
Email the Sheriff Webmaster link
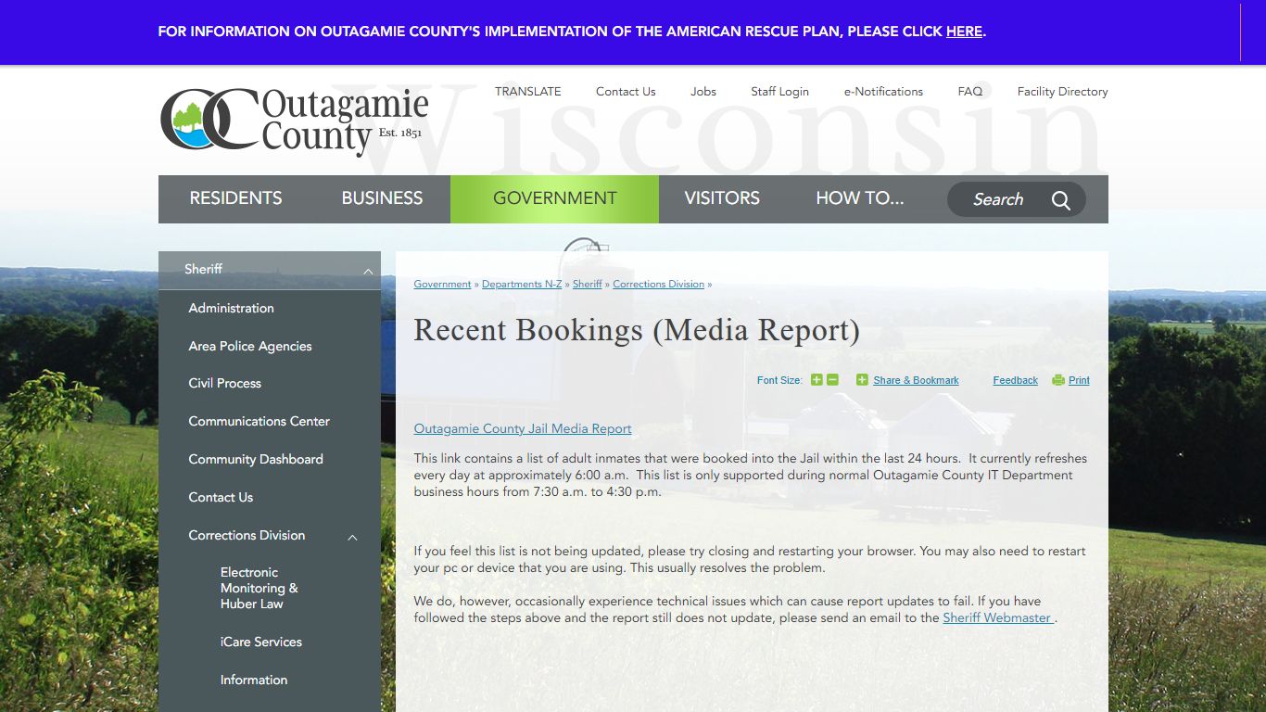pos(997,618)
